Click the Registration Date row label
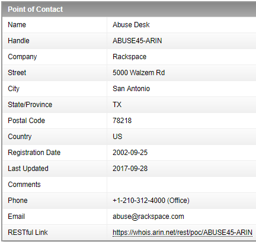The width and height of the screenshot is (256, 242). tap(34, 153)
